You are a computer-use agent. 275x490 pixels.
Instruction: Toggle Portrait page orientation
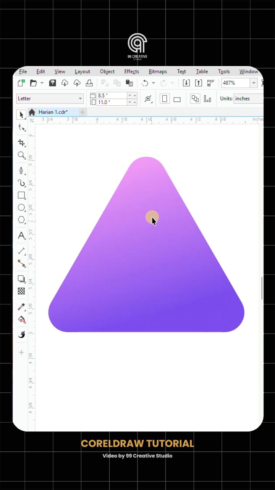165,99
